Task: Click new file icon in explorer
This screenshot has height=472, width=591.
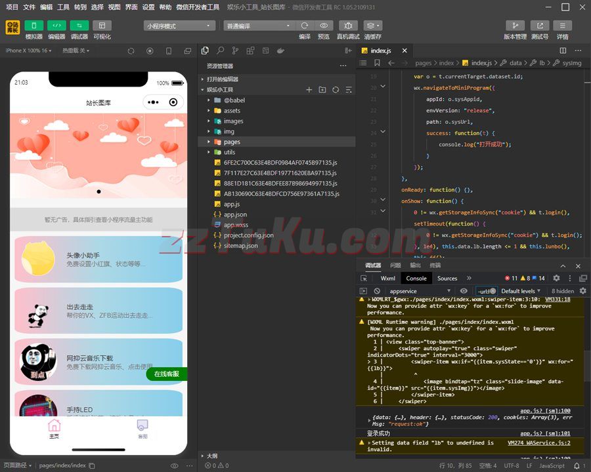Action: (x=309, y=90)
